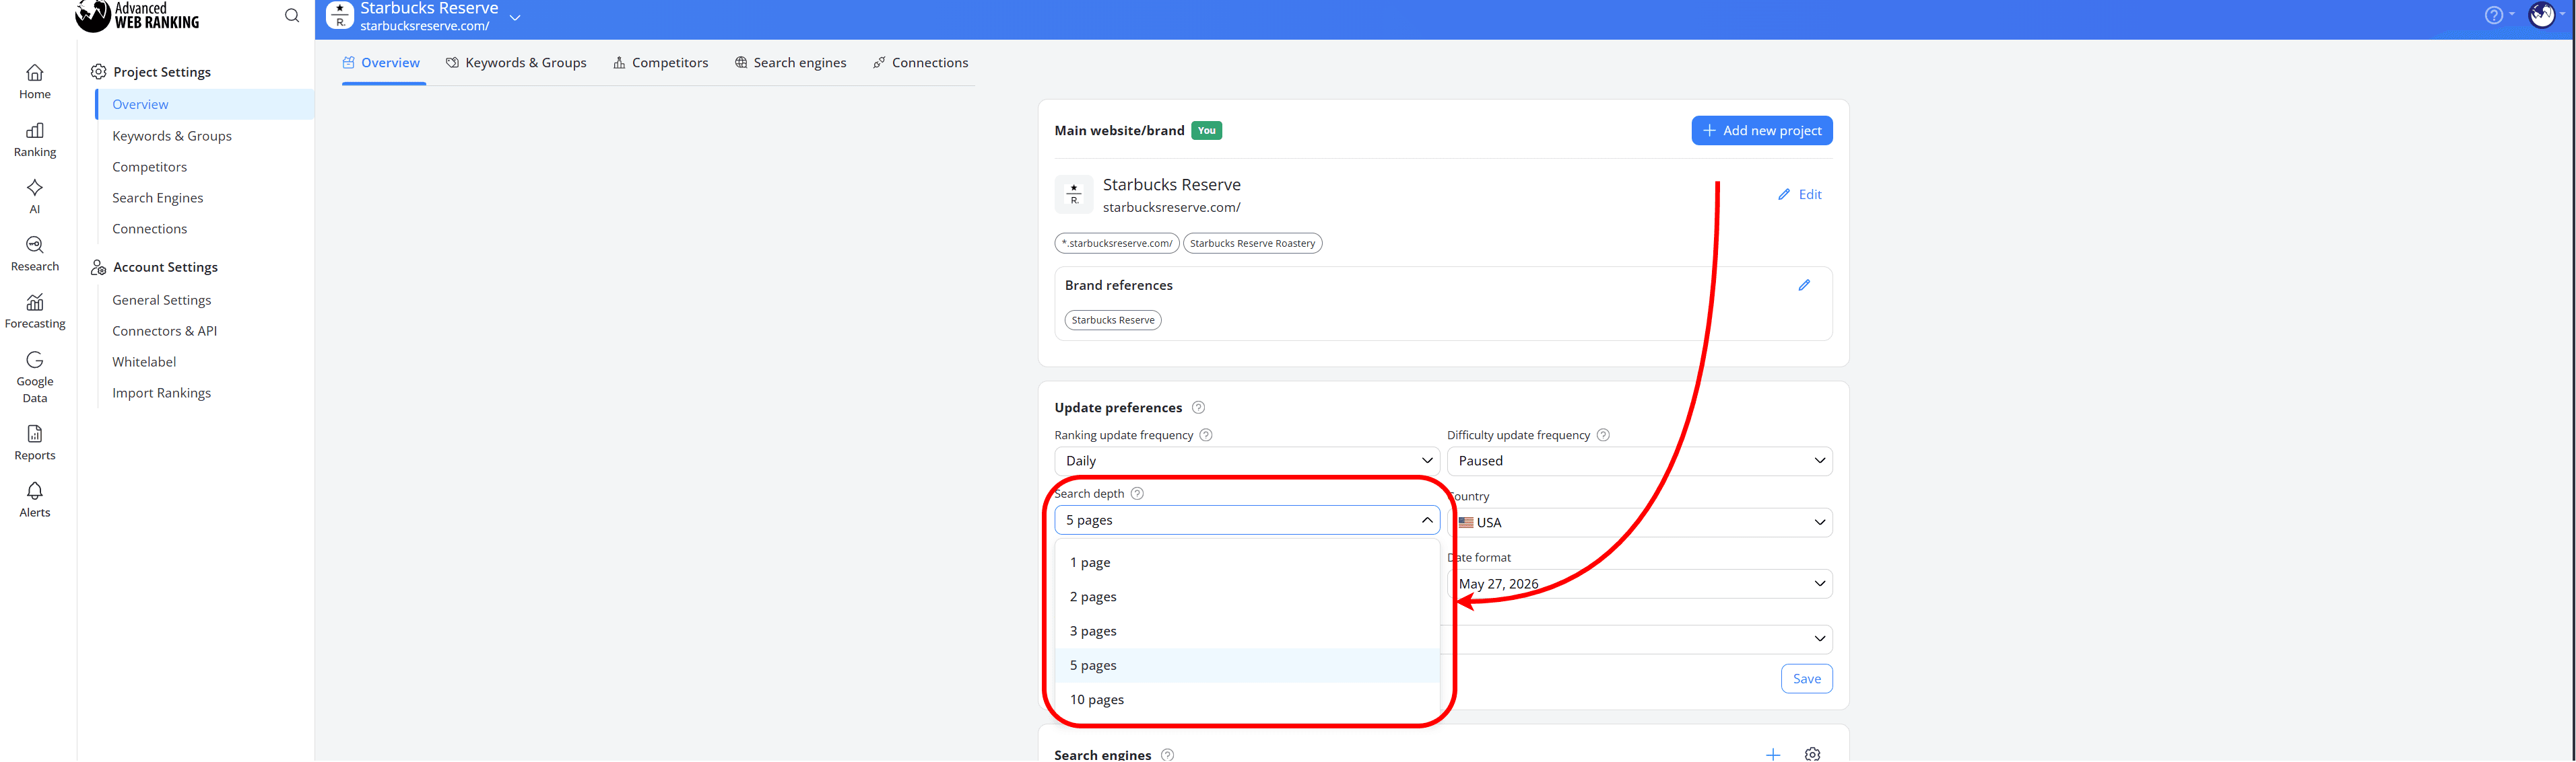Screen dimensions: 2576x762
Task: Click Account Settings heading icon
Action: pos(98,268)
